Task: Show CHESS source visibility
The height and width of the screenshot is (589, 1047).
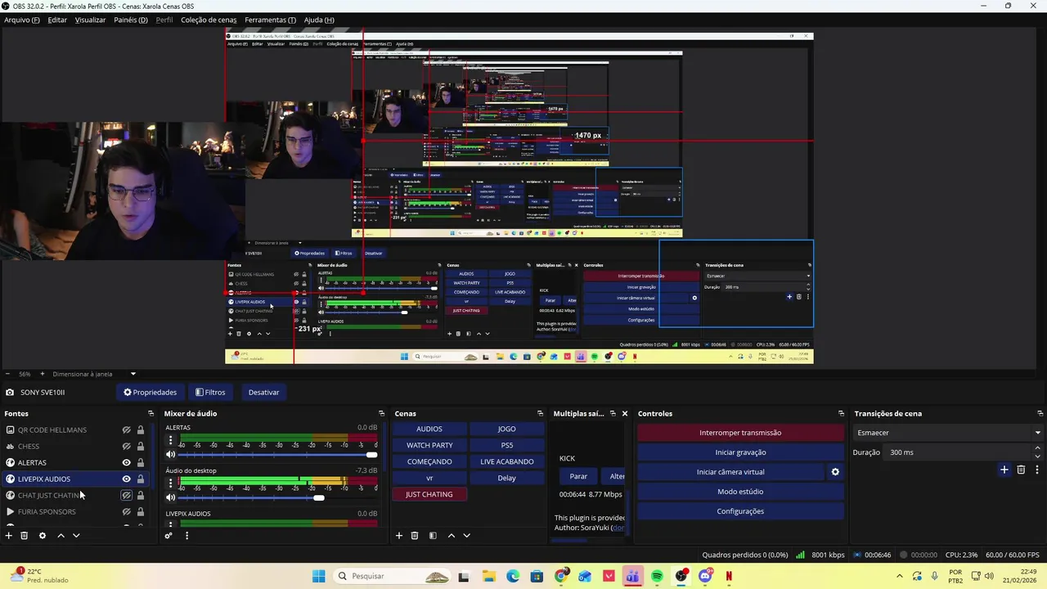Action: [127, 447]
